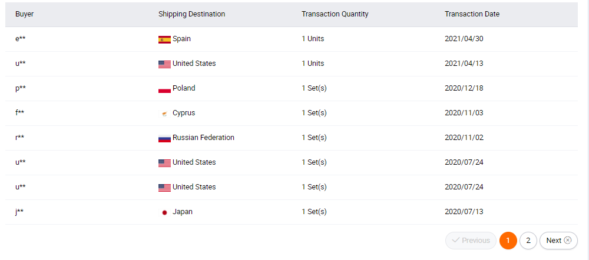Click the Transaction Quantity column header
The width and height of the screenshot is (589, 260).
point(335,14)
